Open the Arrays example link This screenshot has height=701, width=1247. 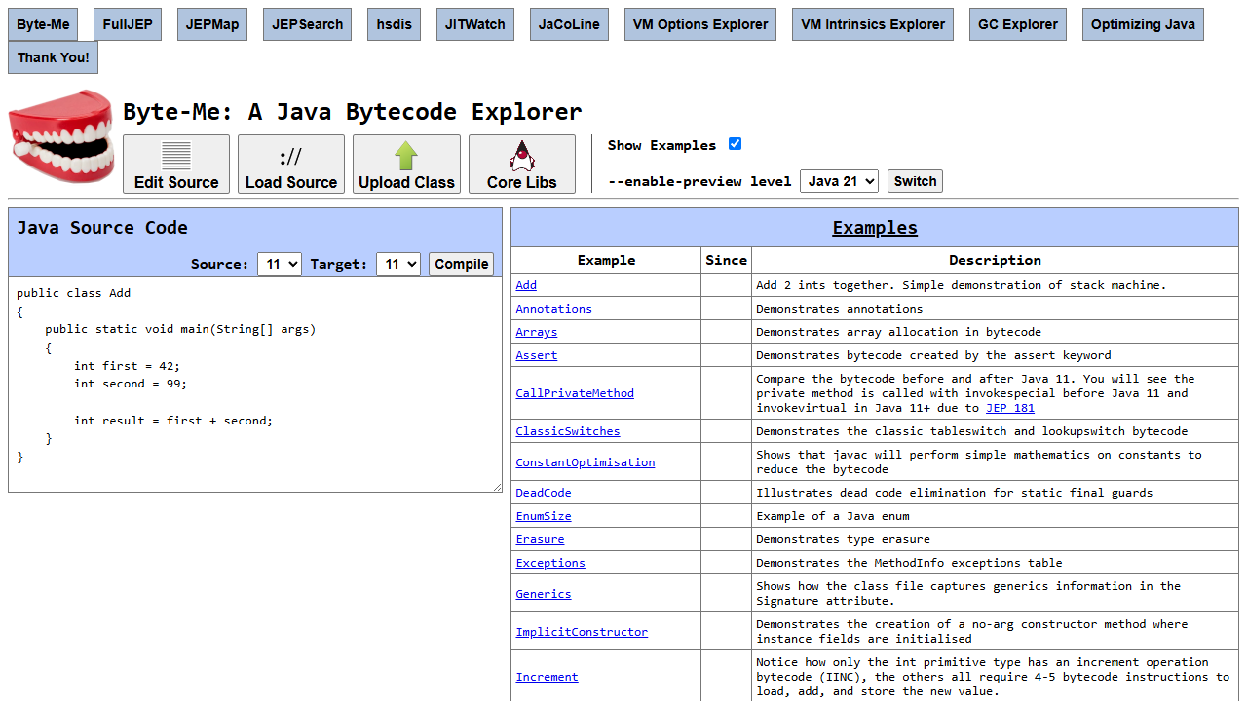click(537, 332)
